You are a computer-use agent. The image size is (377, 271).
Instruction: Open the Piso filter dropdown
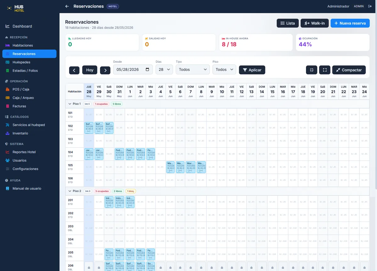pos(224,70)
